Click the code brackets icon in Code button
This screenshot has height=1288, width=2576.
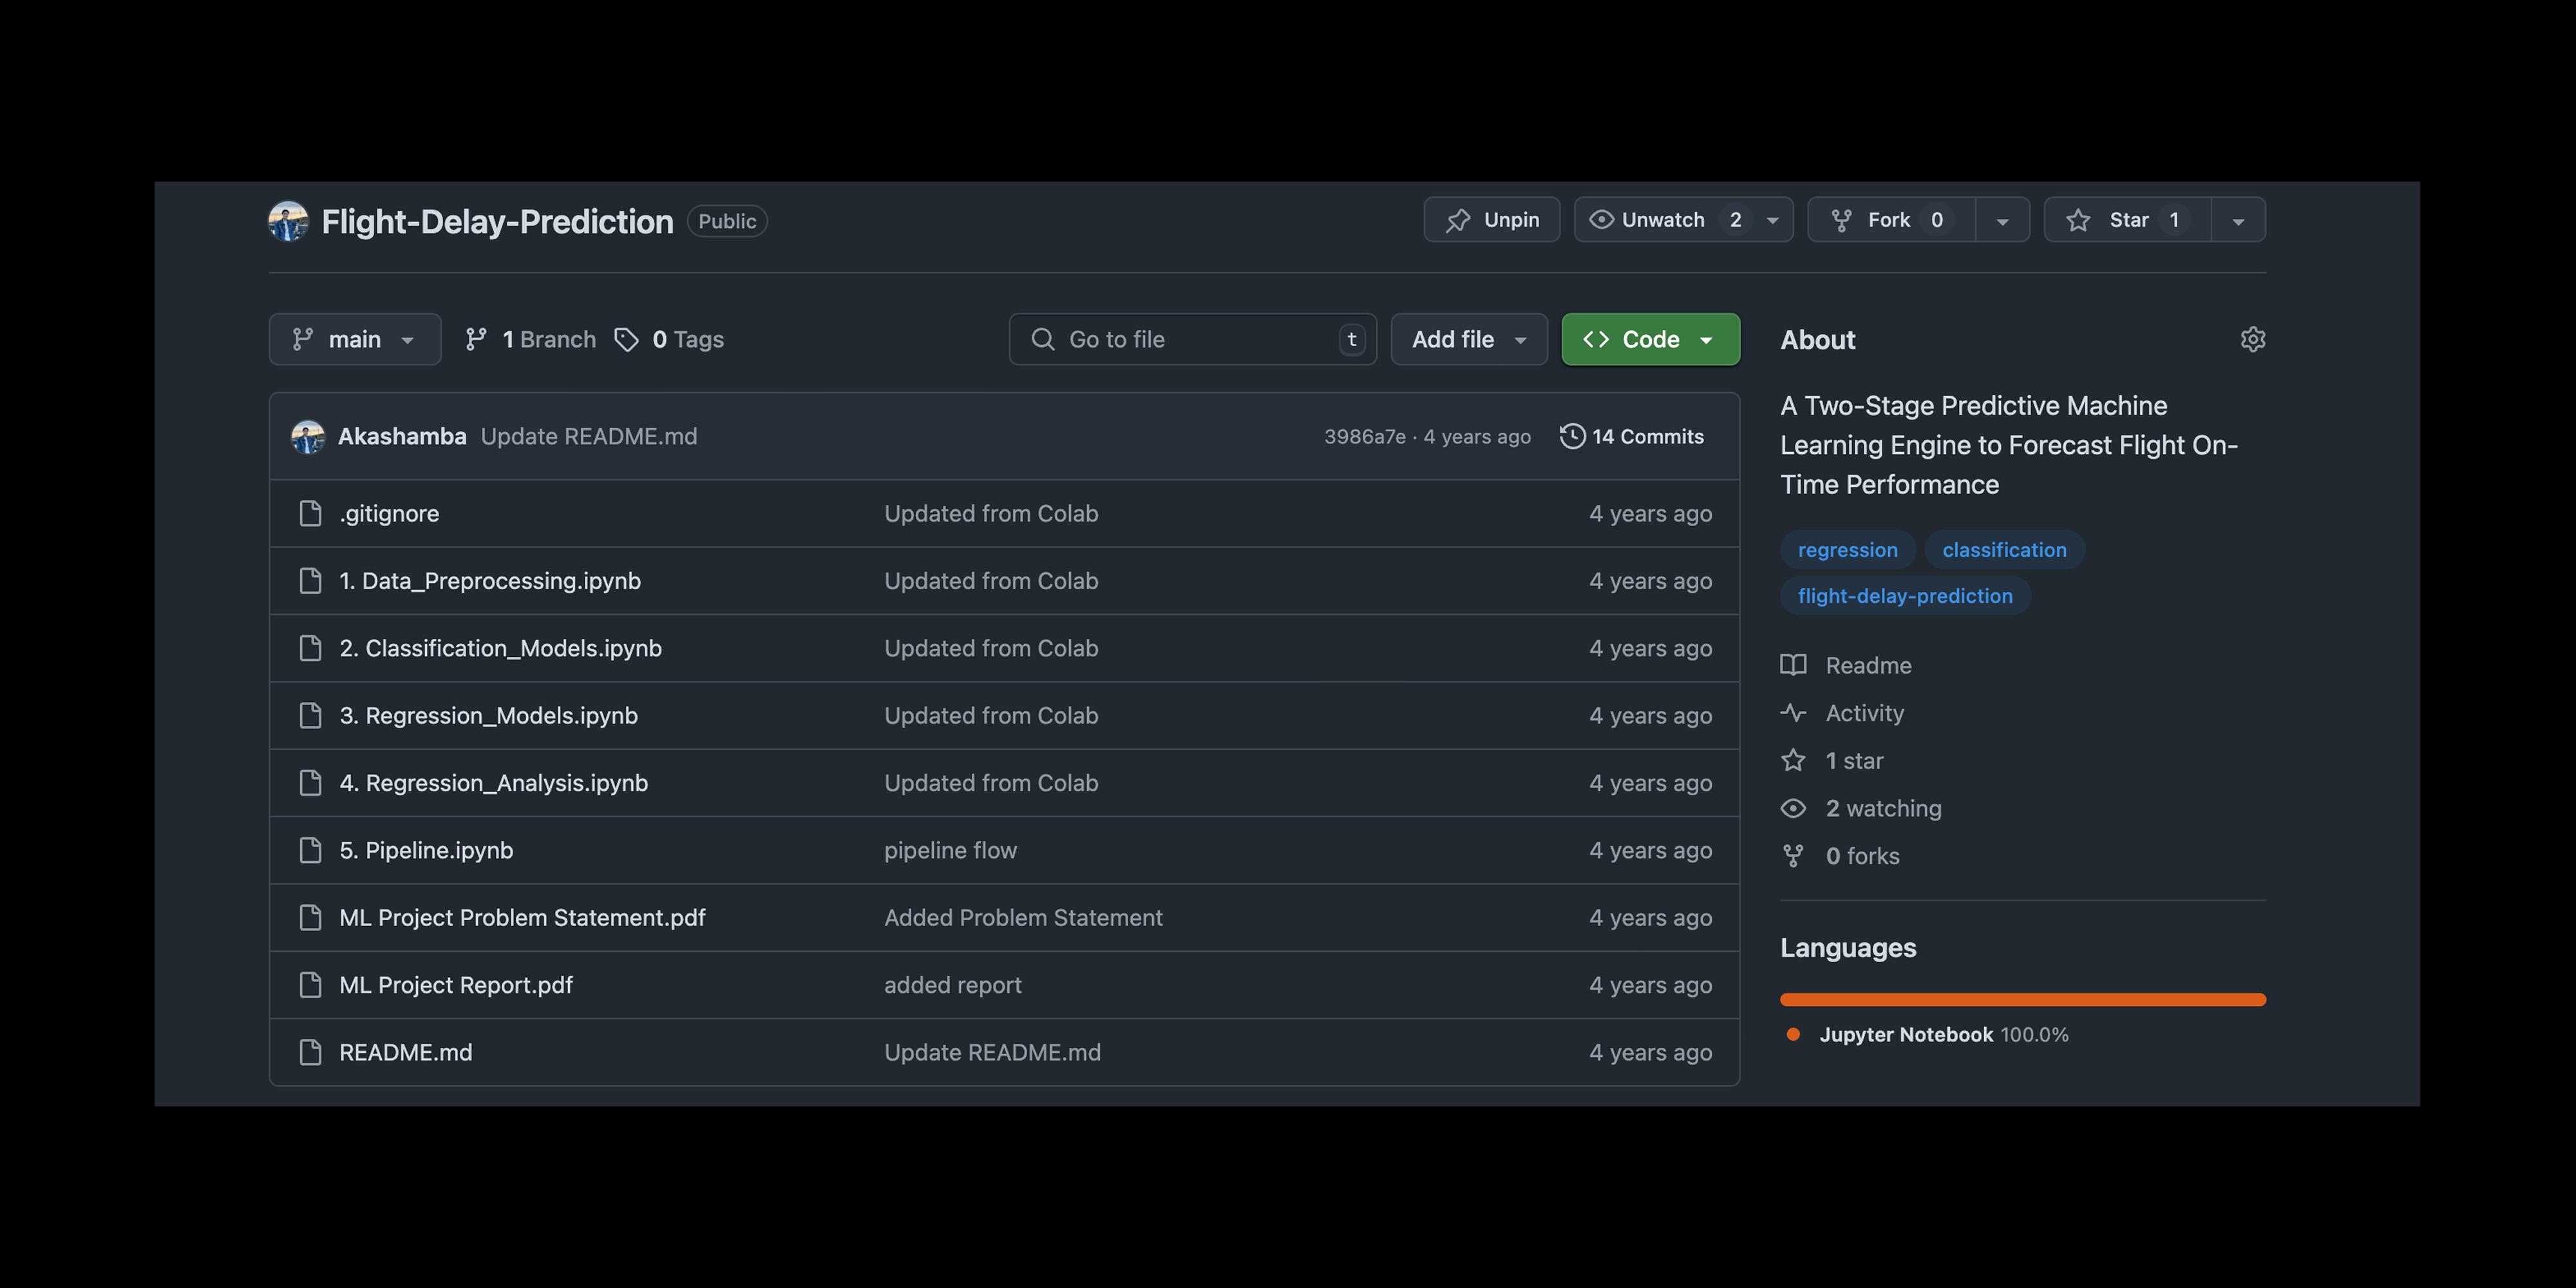(1596, 339)
